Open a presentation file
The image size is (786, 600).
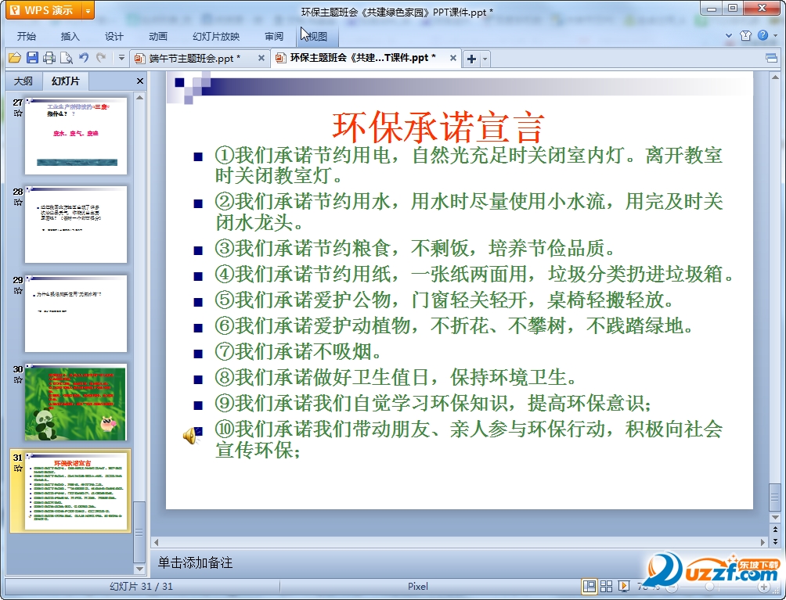coord(15,58)
